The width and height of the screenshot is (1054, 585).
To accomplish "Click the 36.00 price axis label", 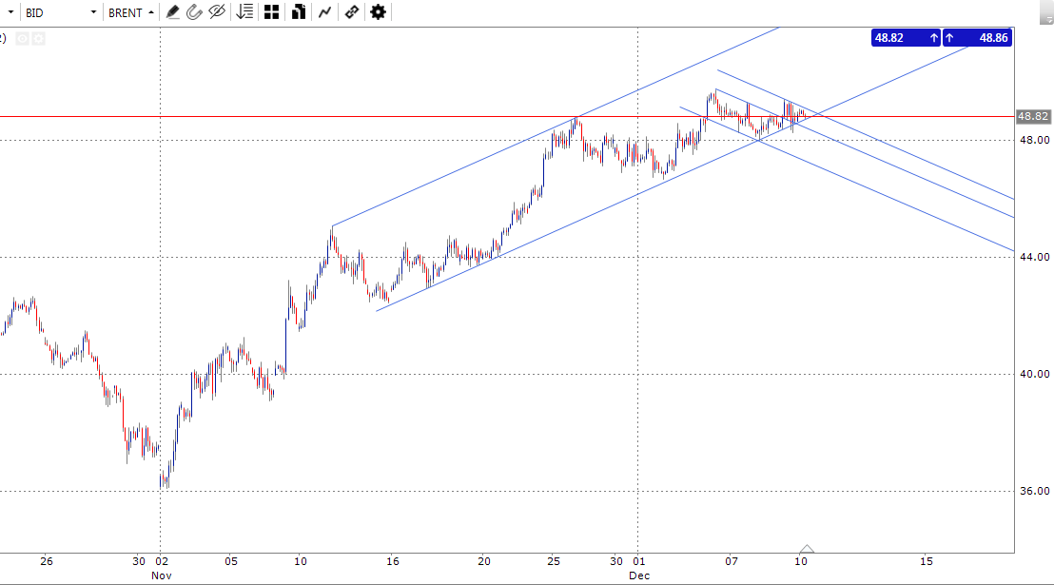I will click(1035, 491).
